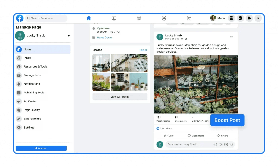The height and width of the screenshot is (167, 278).
Task: Like the Lucky Shrub succulent post
Action: point(169,136)
